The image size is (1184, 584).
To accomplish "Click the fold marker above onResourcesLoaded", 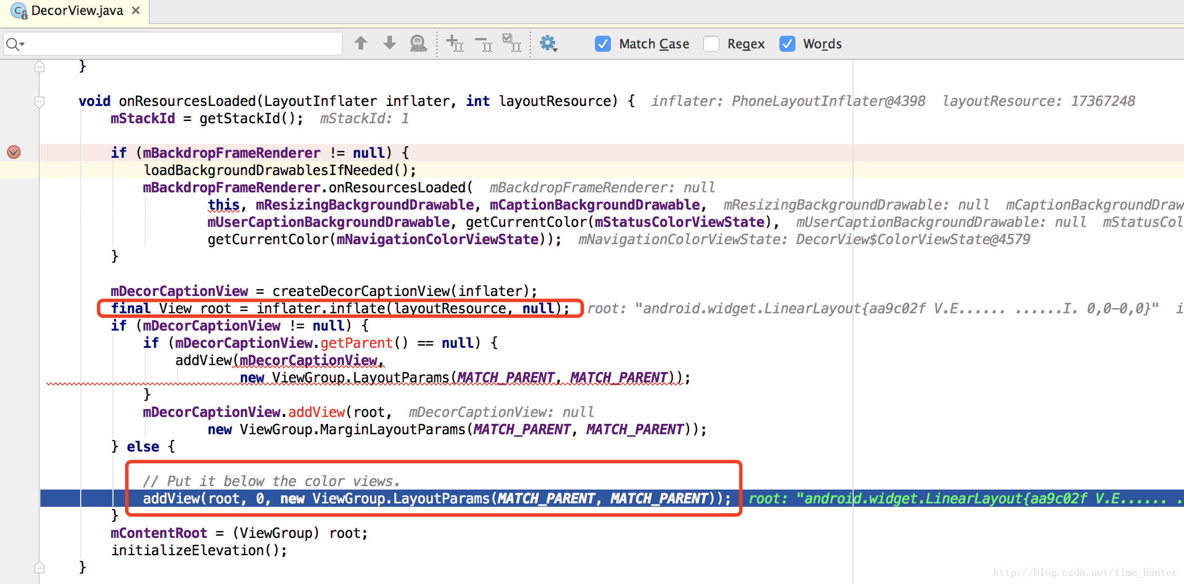I will tap(39, 66).
